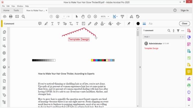Viewport: 193px width, 108px height.
Task: Go to next page arrow
Action: 57,16
